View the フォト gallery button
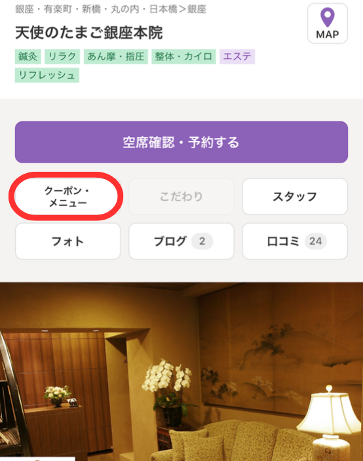The width and height of the screenshot is (363, 461). [x=68, y=241]
